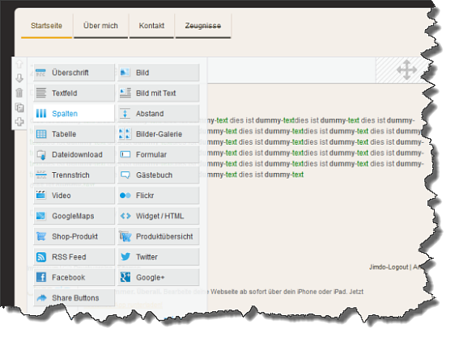Switch to the Über mich tab
Image resolution: width=455 pixels, height=341 pixels.
click(100, 26)
